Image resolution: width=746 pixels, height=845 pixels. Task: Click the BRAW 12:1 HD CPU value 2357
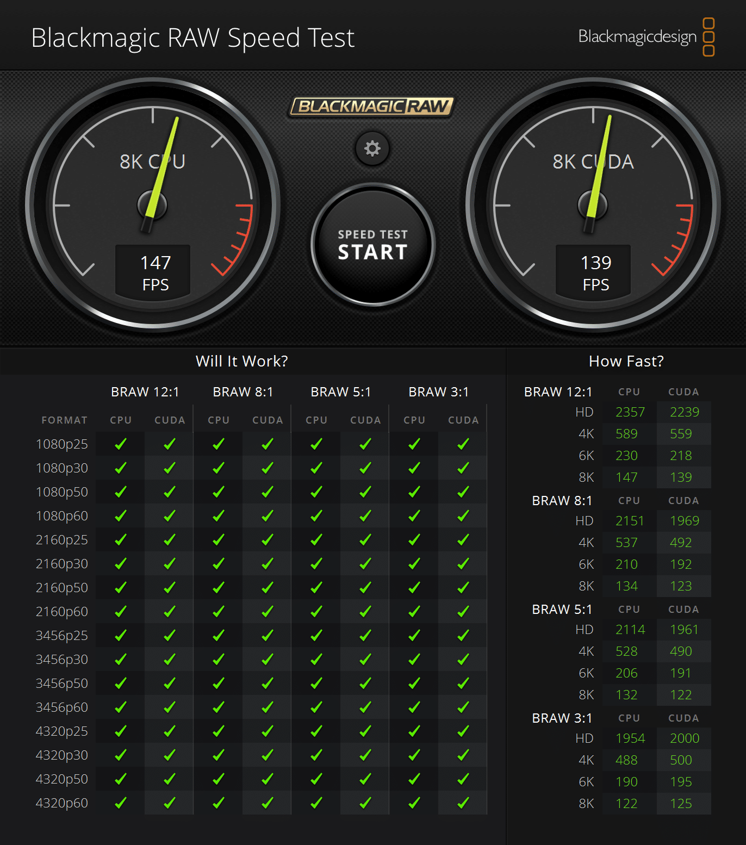click(x=630, y=412)
